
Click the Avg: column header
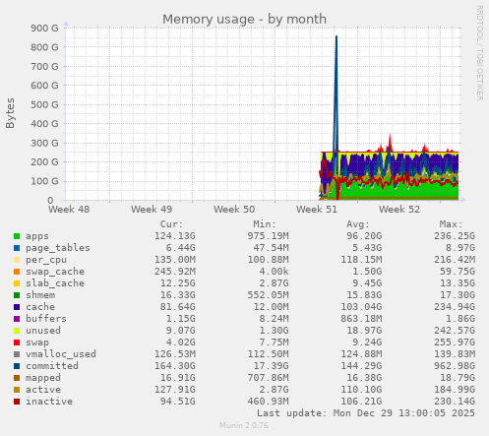click(358, 224)
